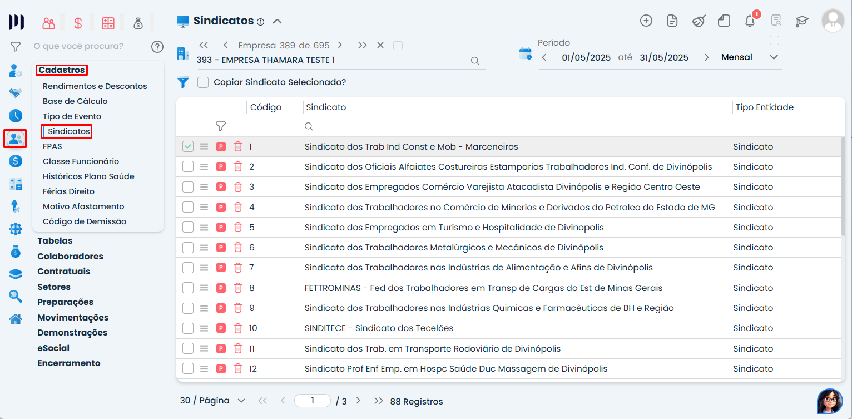The width and height of the screenshot is (852, 419).
Task: Open the virtual assistant avatar
Action: tap(829, 401)
